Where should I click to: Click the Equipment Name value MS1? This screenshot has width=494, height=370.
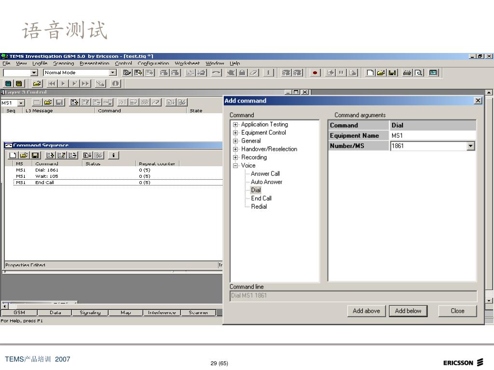click(x=433, y=135)
